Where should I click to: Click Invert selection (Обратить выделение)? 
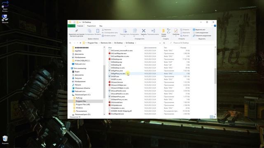(x=202, y=36)
